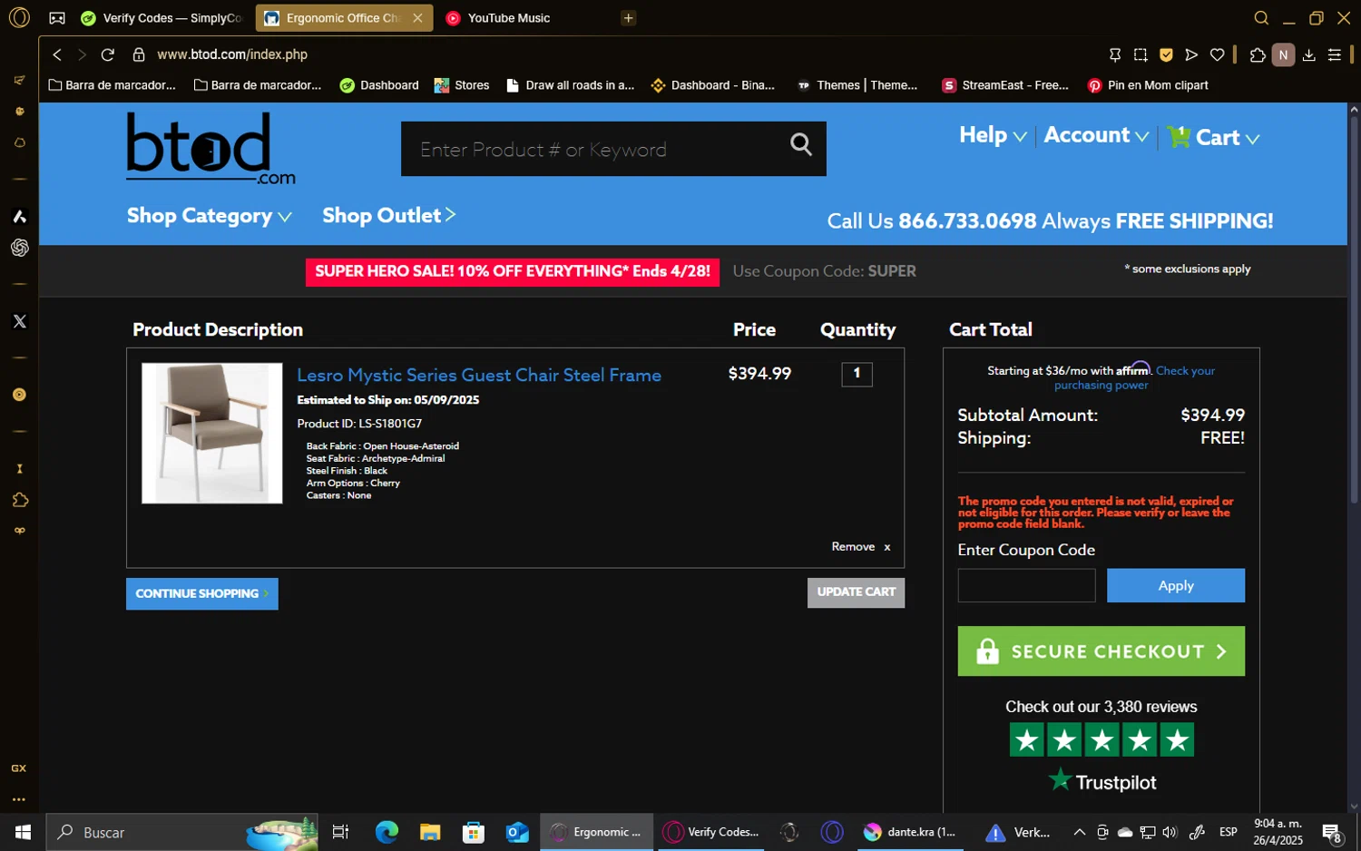Click the Super Hero Sale red banner
Screen dimensions: 1361x851
click(512, 271)
